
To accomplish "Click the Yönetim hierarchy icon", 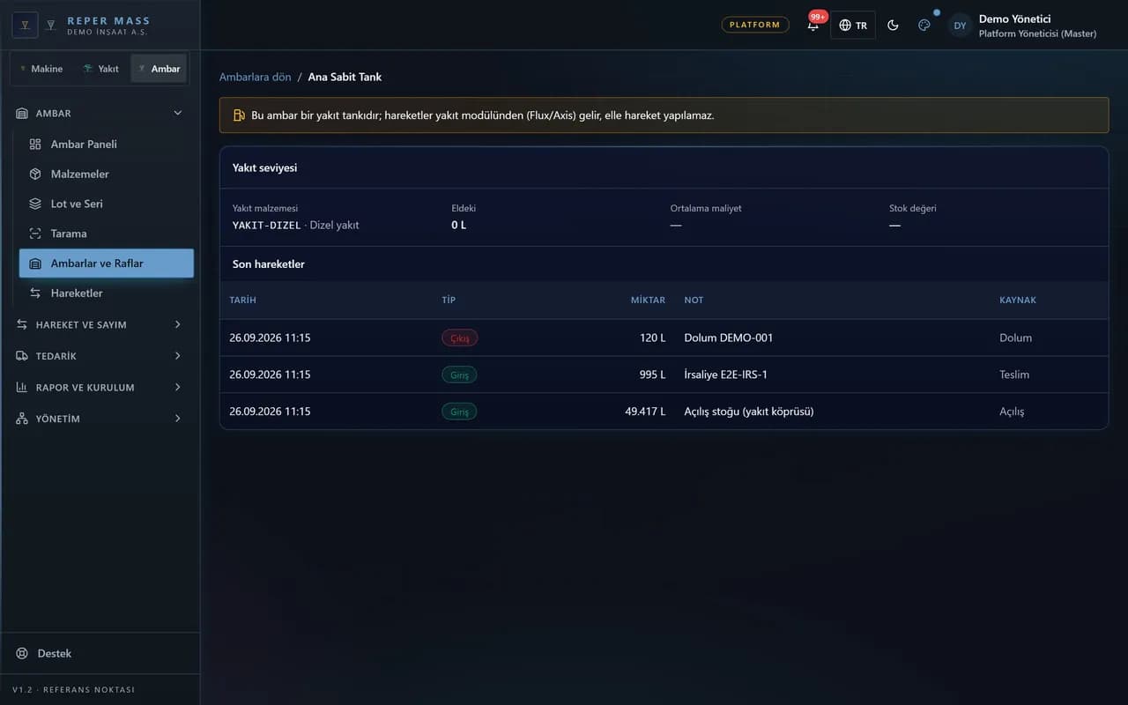I will pyautogui.click(x=22, y=419).
